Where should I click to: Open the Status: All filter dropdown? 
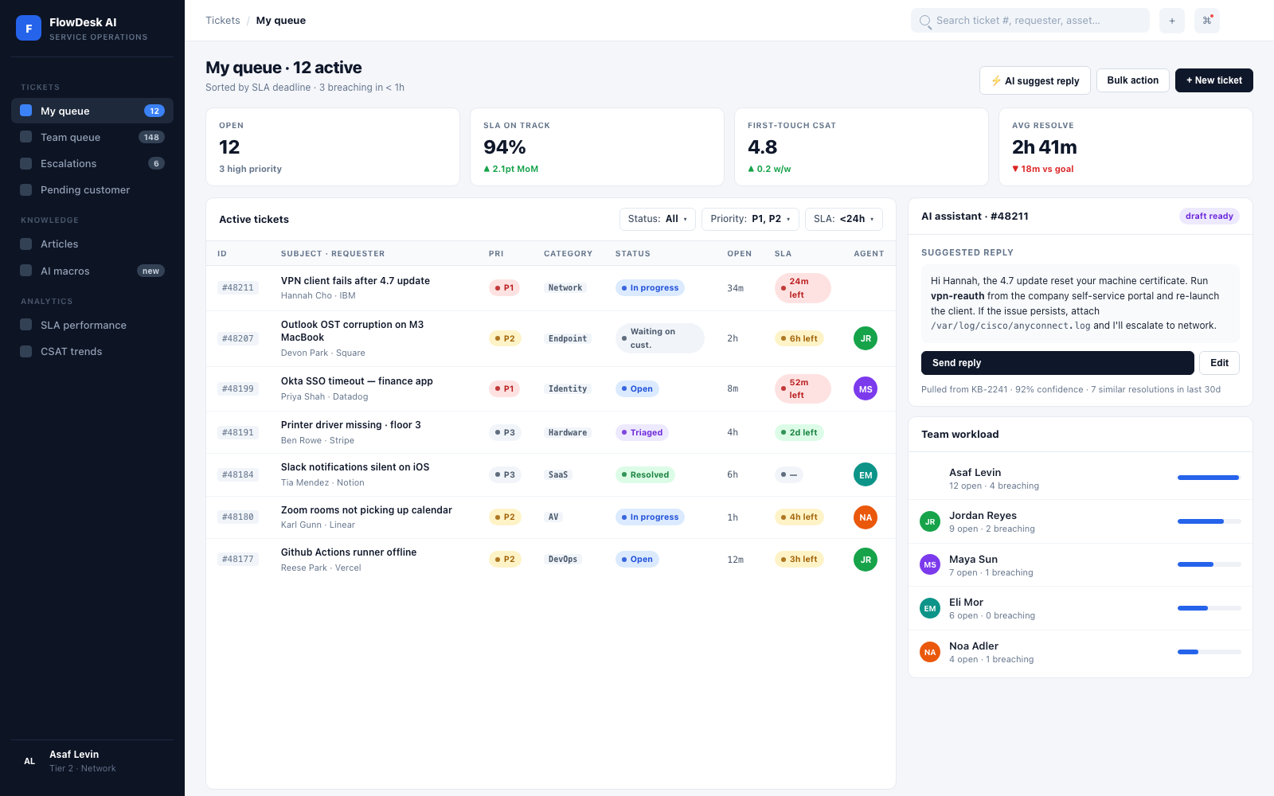(658, 219)
